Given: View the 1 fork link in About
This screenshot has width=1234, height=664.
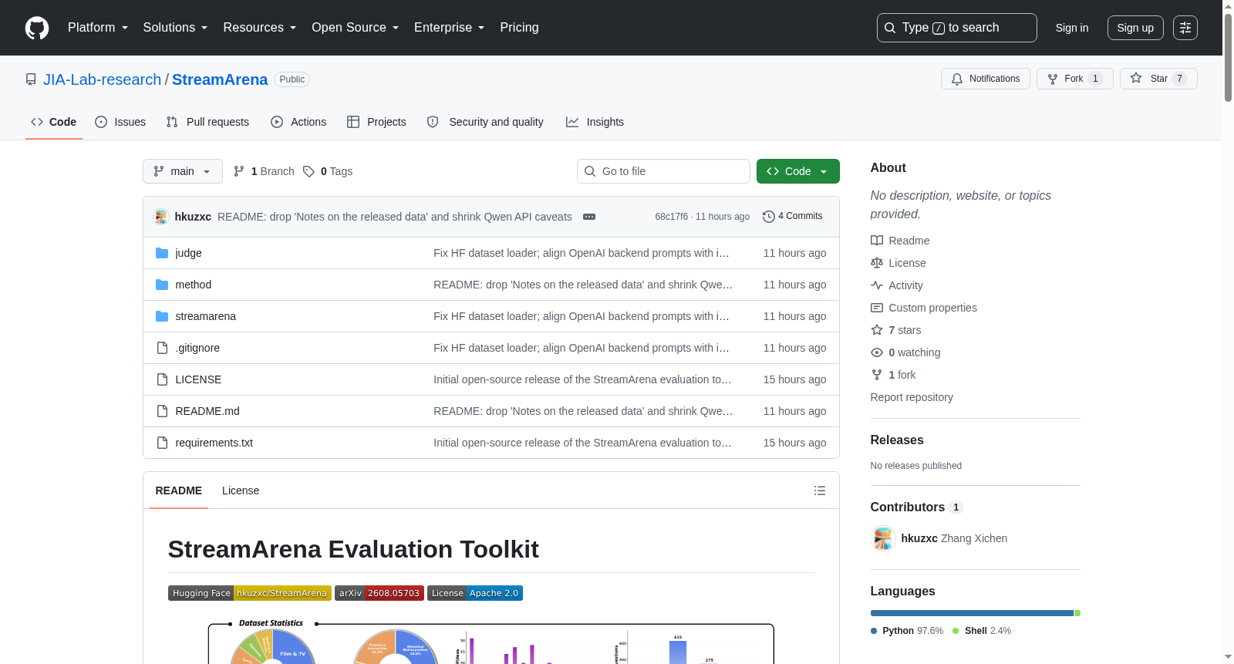Looking at the screenshot, I should [893, 375].
